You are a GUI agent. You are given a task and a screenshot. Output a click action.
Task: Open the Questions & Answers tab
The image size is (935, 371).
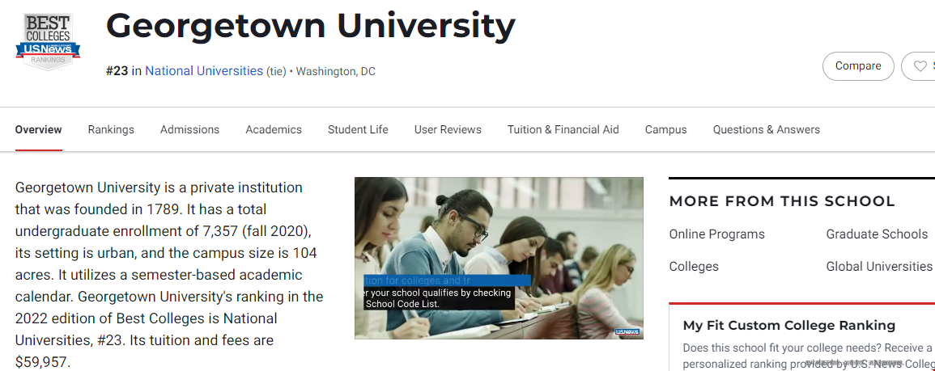(767, 129)
